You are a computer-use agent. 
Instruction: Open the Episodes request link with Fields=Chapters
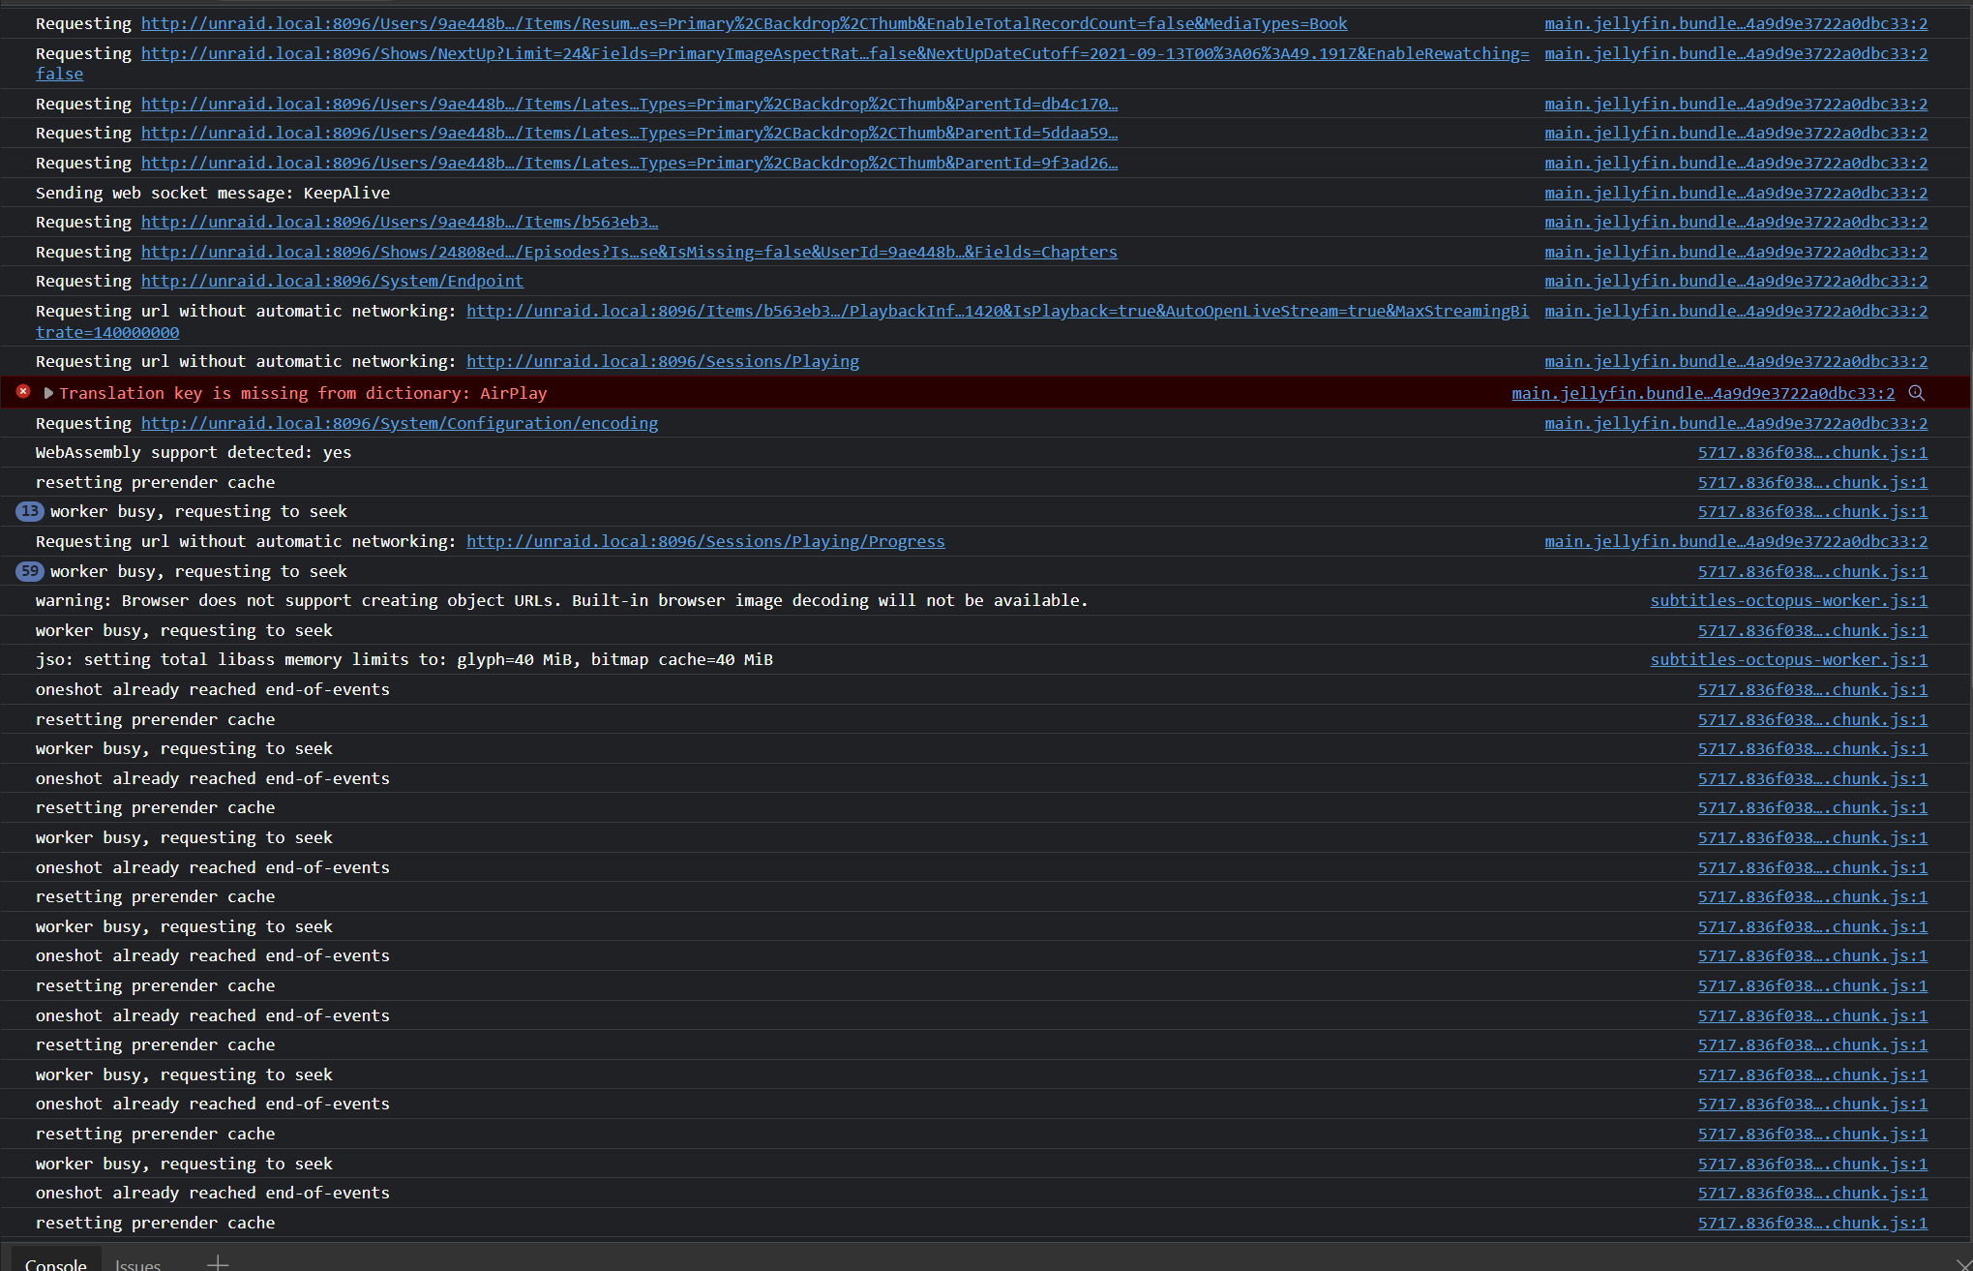[629, 252]
